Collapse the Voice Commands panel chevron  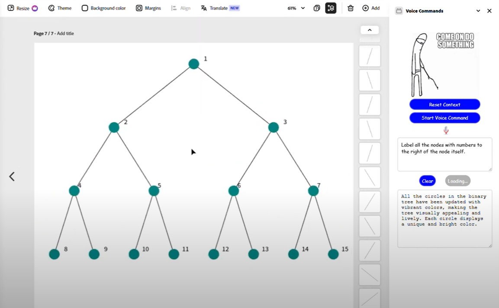(478, 11)
